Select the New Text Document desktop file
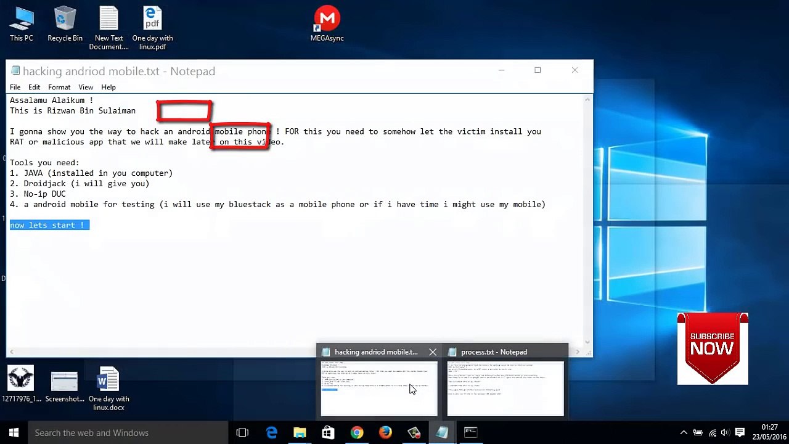 (108, 28)
